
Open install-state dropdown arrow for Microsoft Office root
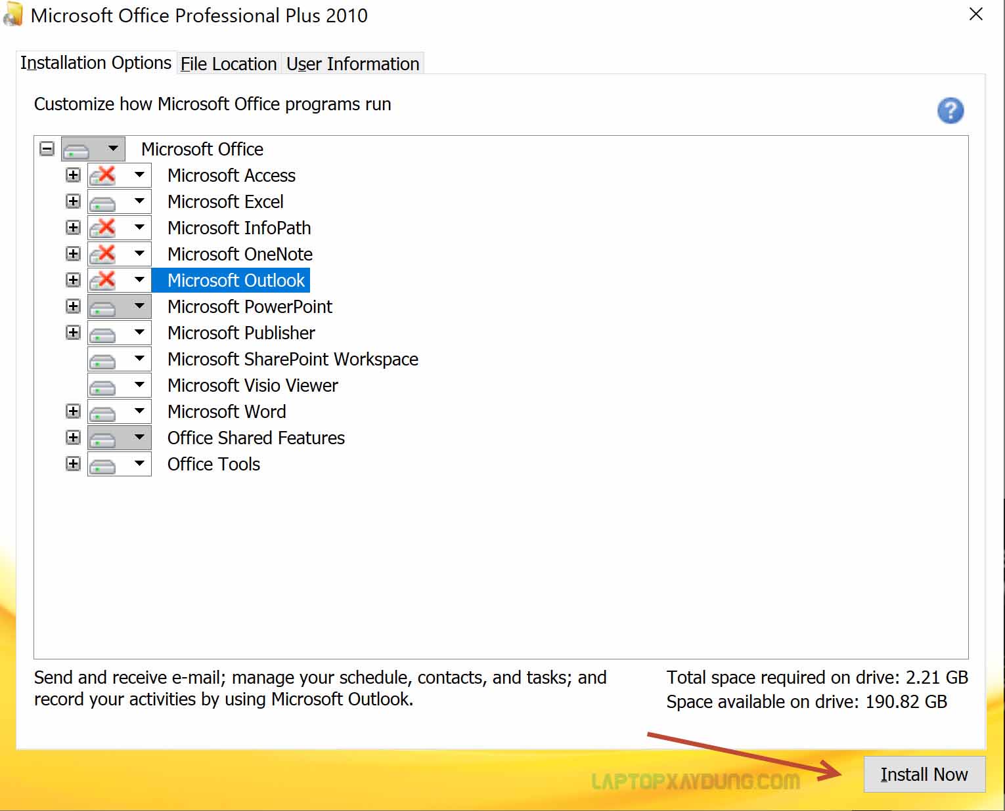(113, 148)
